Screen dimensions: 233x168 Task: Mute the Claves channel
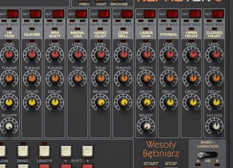tap(27, 21)
